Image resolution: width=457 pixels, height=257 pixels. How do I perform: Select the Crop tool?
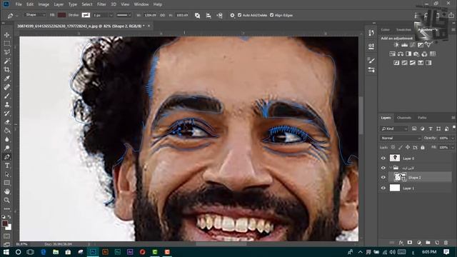6,70
